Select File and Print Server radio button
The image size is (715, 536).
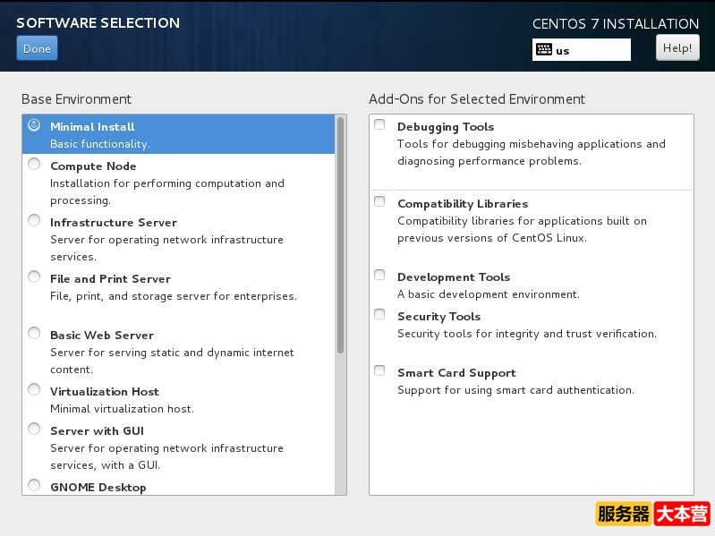click(34, 277)
